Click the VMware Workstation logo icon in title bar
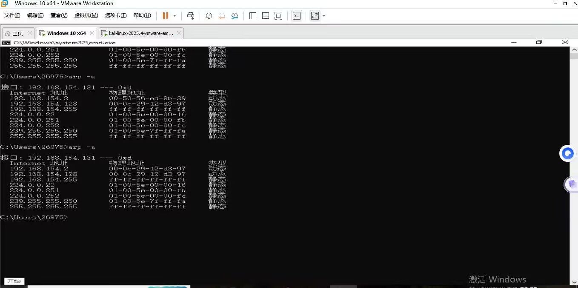This screenshot has width=578, height=288. [x=4, y=3]
